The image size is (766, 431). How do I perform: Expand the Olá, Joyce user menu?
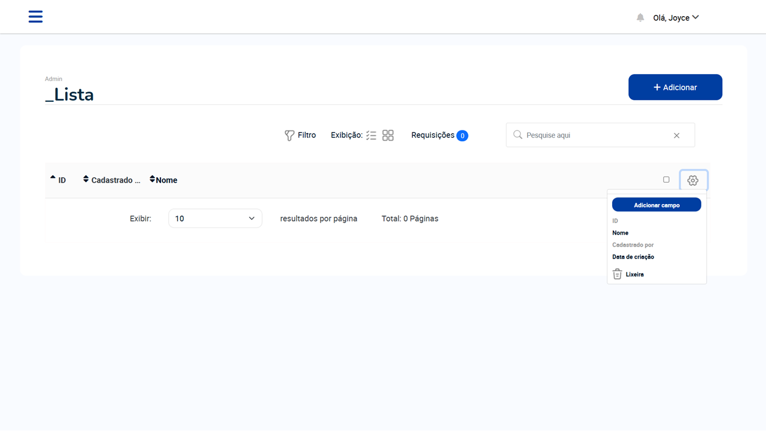[676, 17]
